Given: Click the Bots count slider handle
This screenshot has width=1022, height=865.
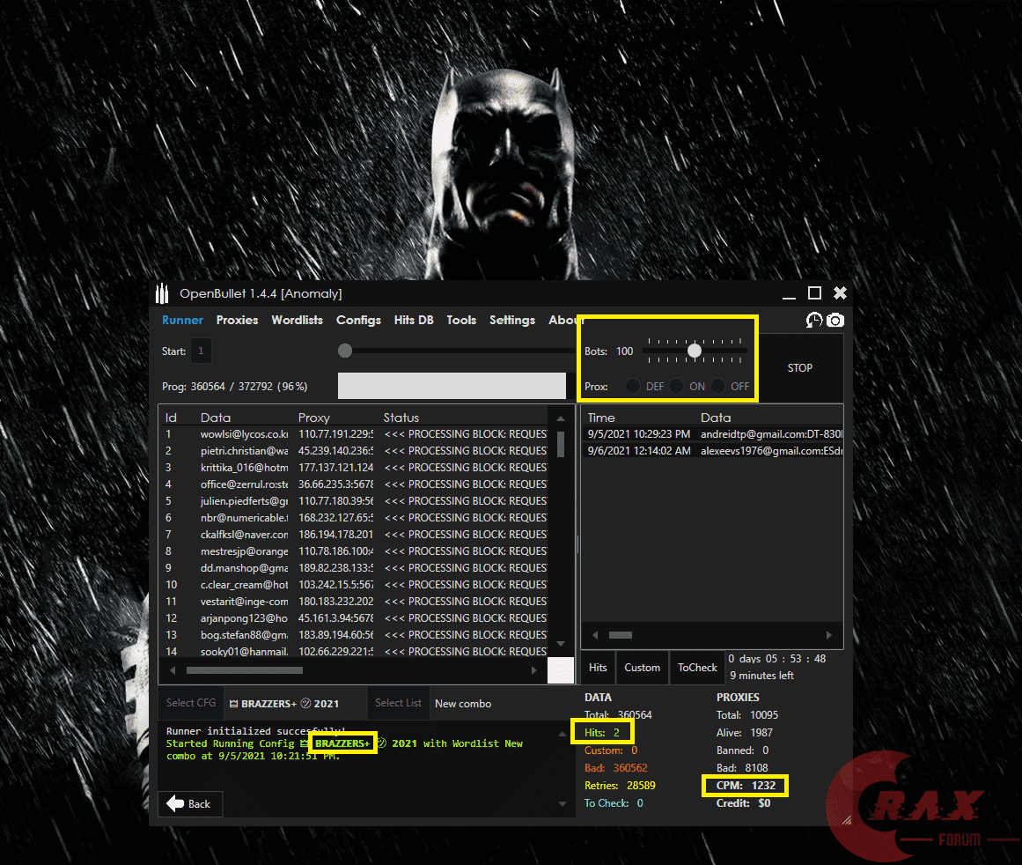Looking at the screenshot, I should coord(695,350).
